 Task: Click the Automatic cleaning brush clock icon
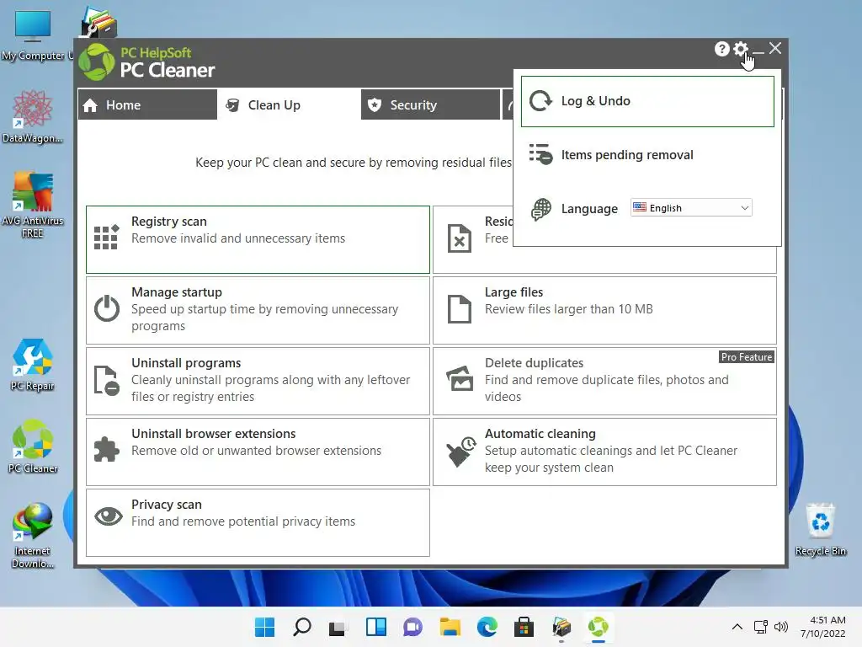point(460,452)
